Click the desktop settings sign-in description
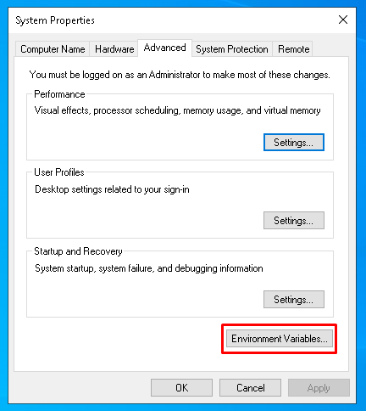Viewport: 366px width, 411px height. (112, 189)
